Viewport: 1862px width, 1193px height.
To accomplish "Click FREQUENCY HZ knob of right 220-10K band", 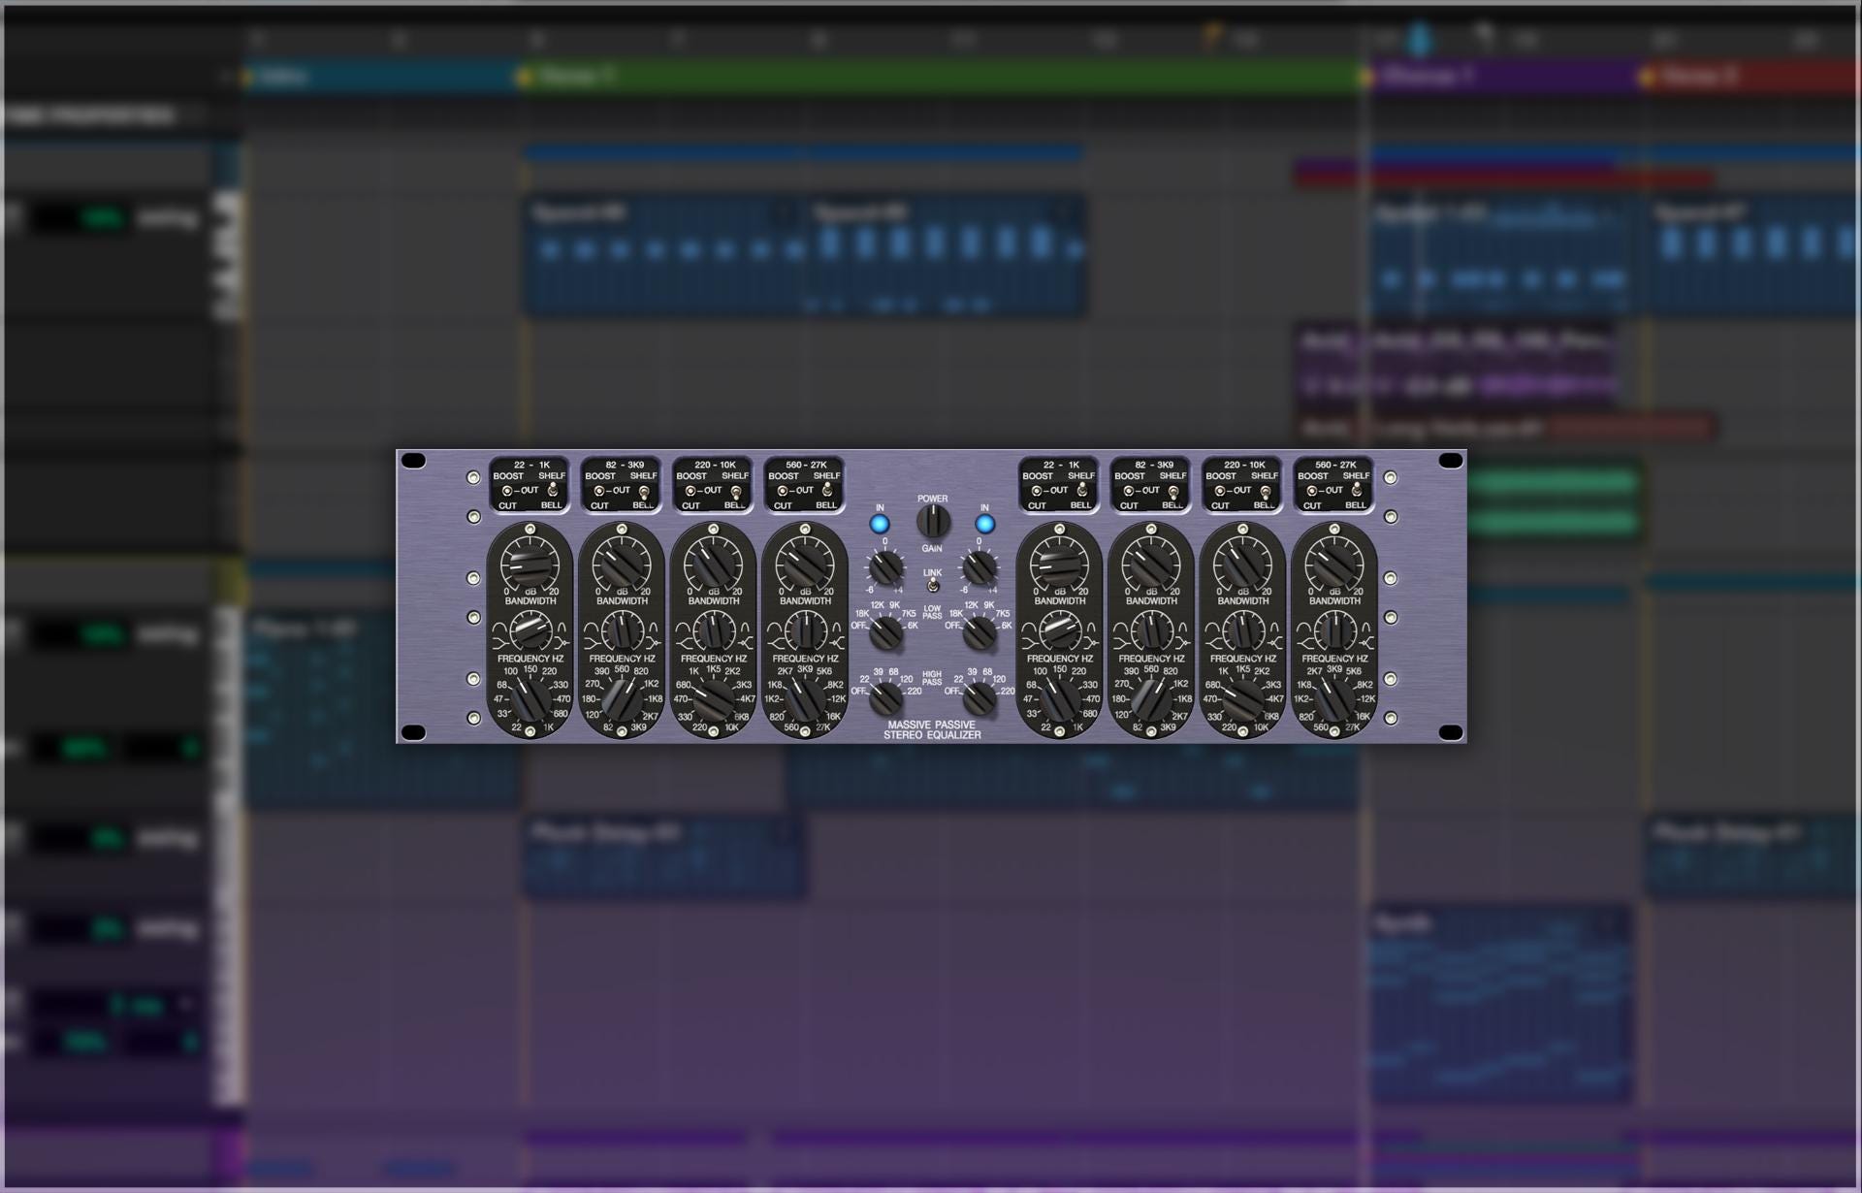I will coord(1243,698).
